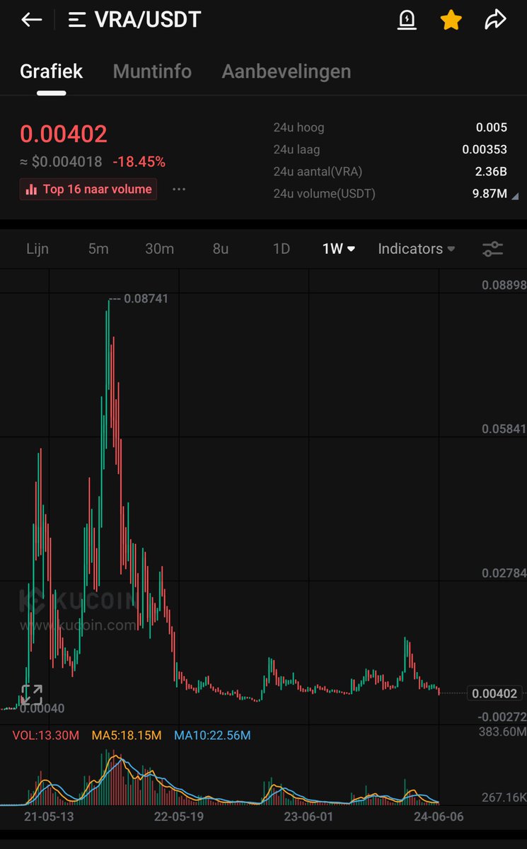Open the 1W timeframe dropdown
527x849 pixels.
click(x=339, y=249)
